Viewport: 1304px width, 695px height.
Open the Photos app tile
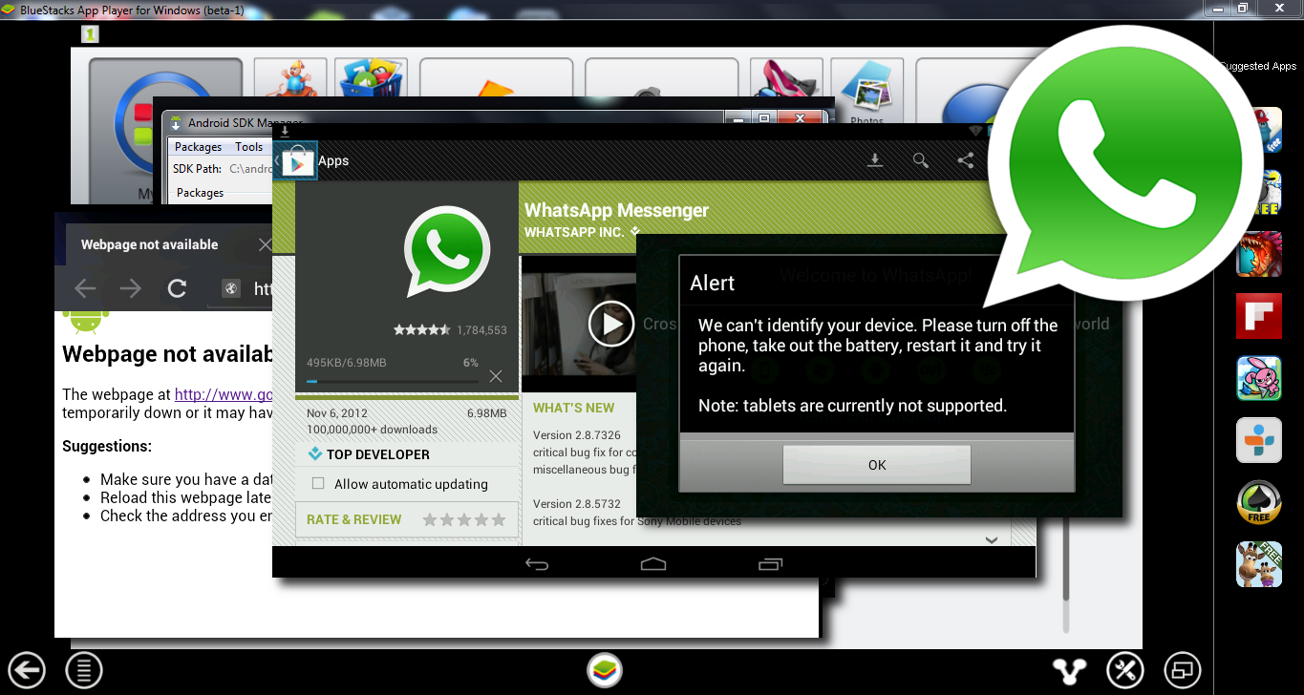point(866,92)
